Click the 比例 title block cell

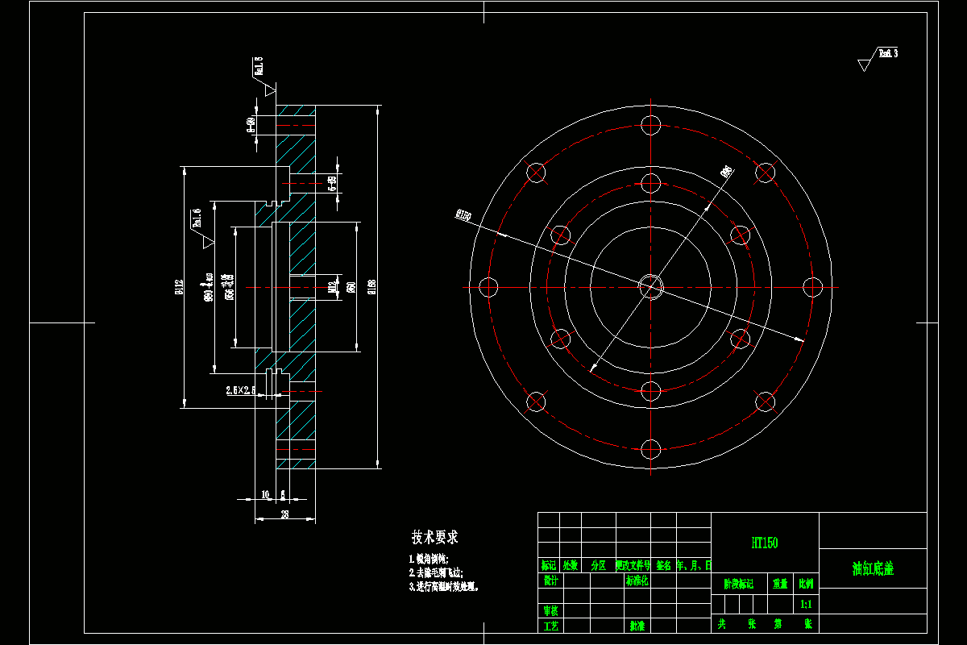coord(806,583)
